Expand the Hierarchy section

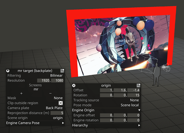pos(106,125)
